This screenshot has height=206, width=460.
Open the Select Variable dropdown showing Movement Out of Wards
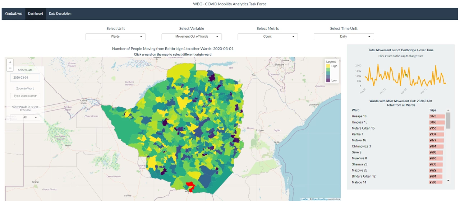pos(192,36)
